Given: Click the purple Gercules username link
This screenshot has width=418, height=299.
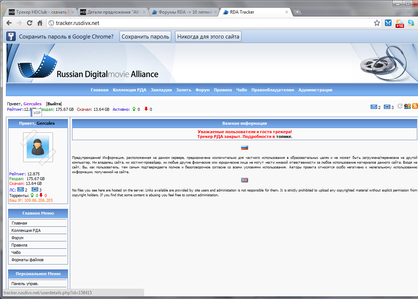Looking at the screenshot, I should point(32,104).
